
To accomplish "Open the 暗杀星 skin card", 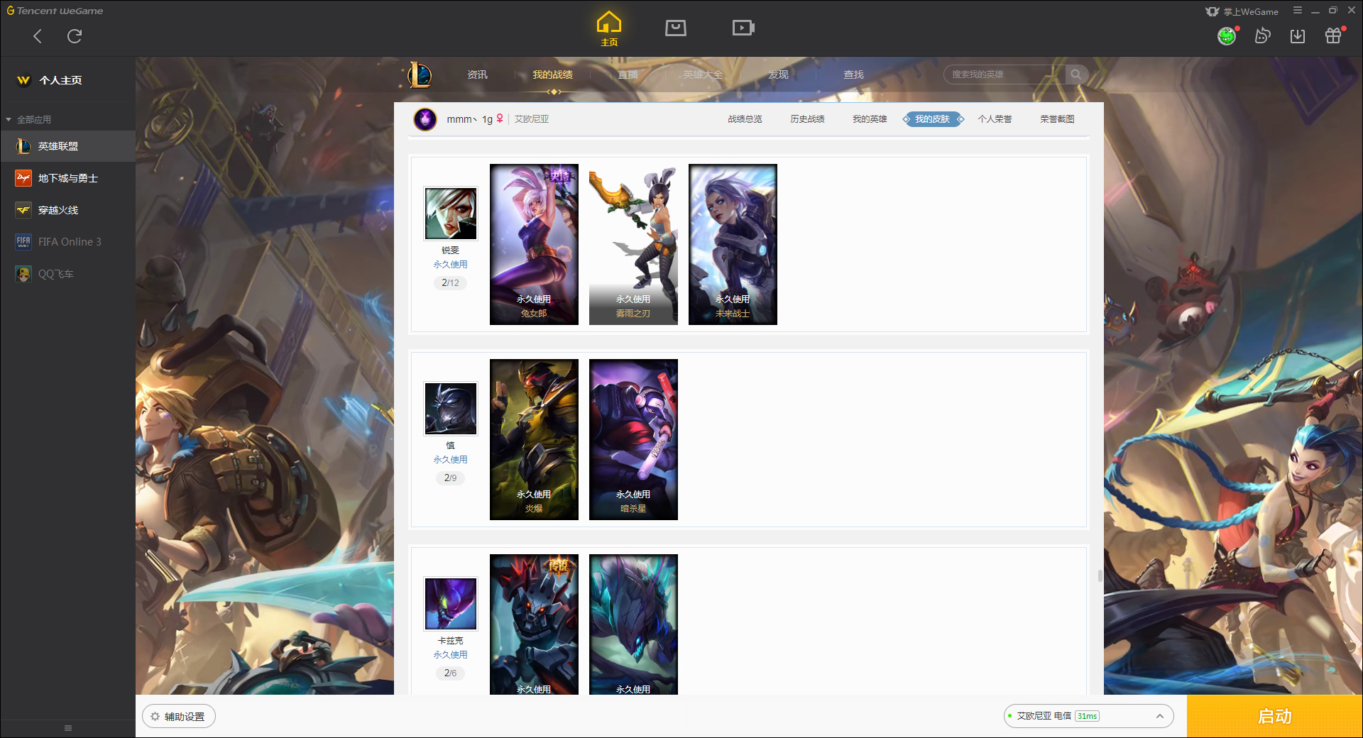I will (x=633, y=439).
